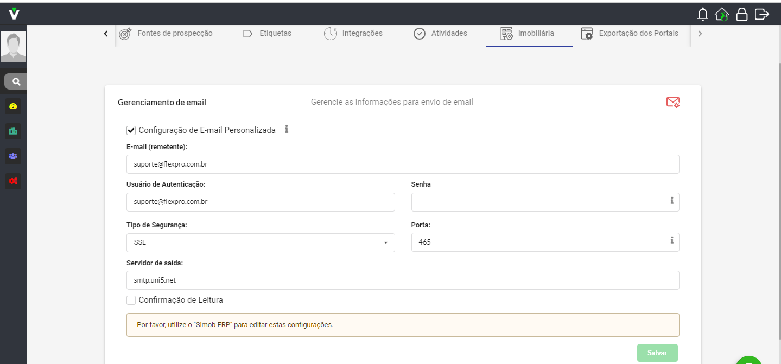This screenshot has height=364, width=781.
Task: Open the red gears settings icon
Action: (x=14, y=181)
